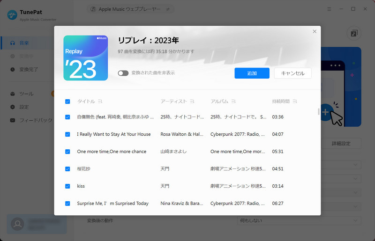Click the toolbox icon beside ツール
375x241 pixels.
(x=13, y=94)
